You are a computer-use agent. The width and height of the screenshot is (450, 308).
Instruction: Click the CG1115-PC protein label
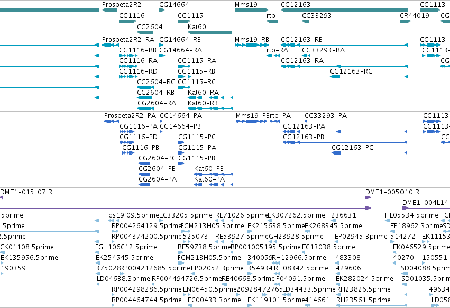point(197,137)
